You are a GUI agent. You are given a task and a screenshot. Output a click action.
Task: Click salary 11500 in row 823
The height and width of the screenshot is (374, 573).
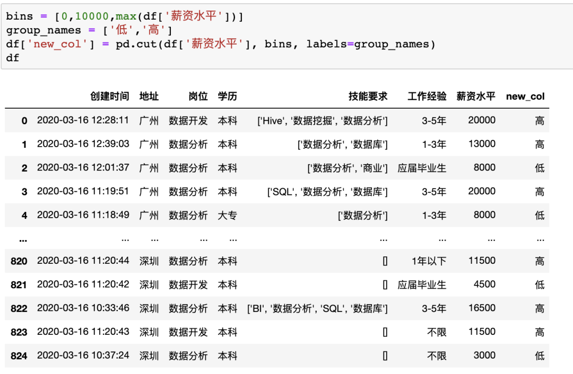click(482, 332)
